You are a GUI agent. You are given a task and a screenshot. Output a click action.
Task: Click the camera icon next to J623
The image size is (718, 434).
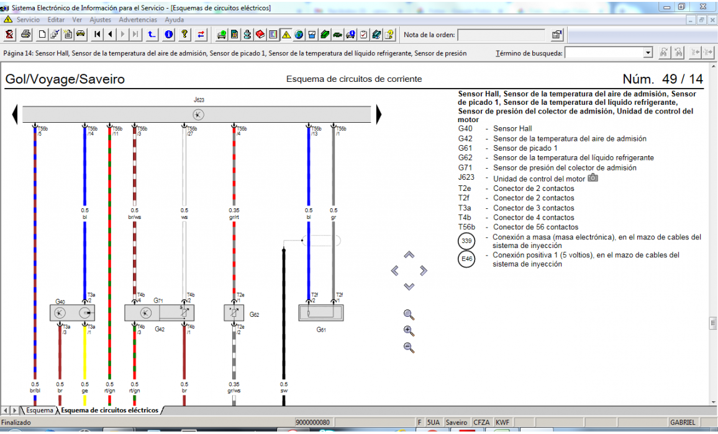pyautogui.click(x=593, y=178)
